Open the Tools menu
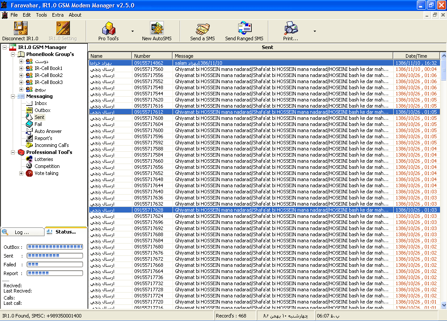 pos(42,15)
